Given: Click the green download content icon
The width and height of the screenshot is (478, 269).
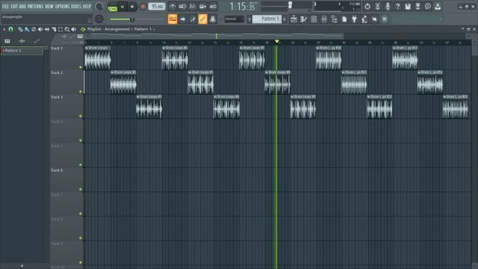Looking at the screenshot, I should pyautogui.click(x=438, y=6).
